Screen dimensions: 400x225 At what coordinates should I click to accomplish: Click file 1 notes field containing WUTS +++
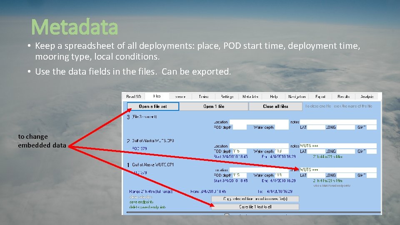(x=338, y=170)
